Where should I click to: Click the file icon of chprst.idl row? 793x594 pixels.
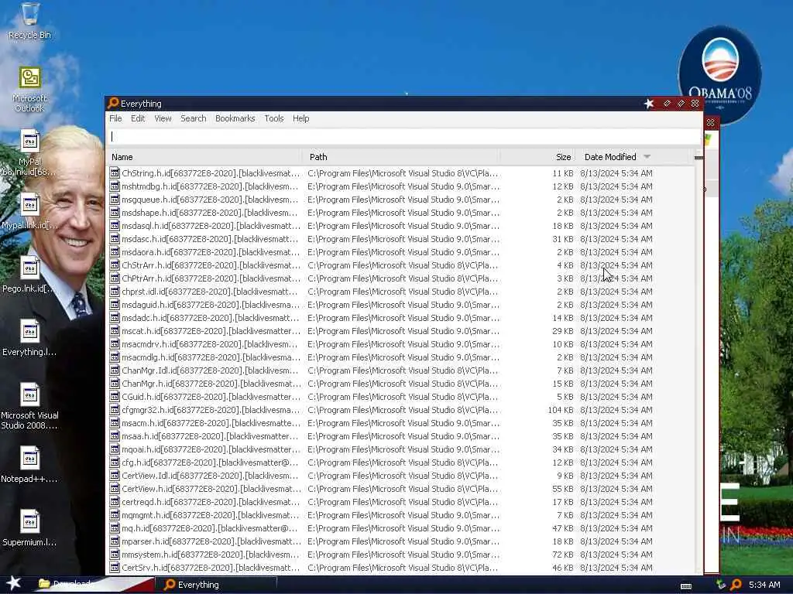coord(115,292)
